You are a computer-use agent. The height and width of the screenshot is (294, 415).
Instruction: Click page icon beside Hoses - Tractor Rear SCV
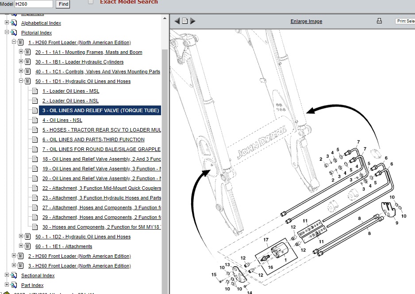tap(35, 130)
